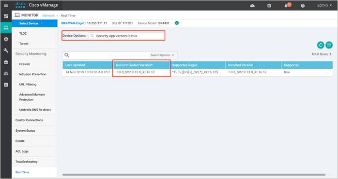This screenshot has width=338, height=179.
Task: Open the Tools wrench sidebar icon
Action: [6, 51]
